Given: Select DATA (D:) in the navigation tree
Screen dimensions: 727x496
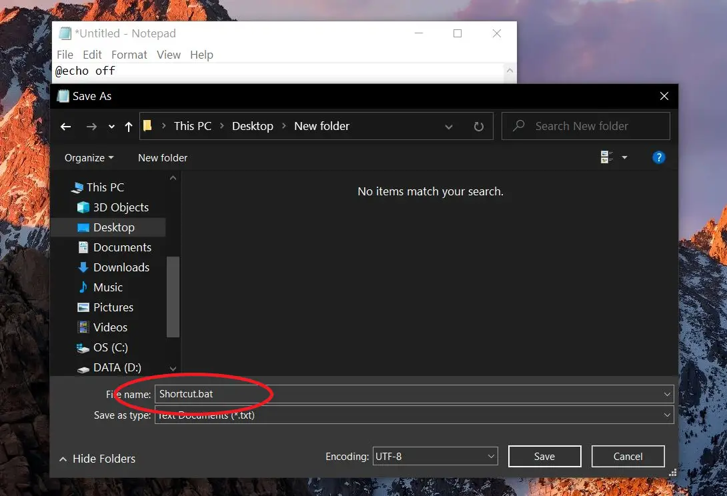Looking at the screenshot, I should tap(117, 367).
